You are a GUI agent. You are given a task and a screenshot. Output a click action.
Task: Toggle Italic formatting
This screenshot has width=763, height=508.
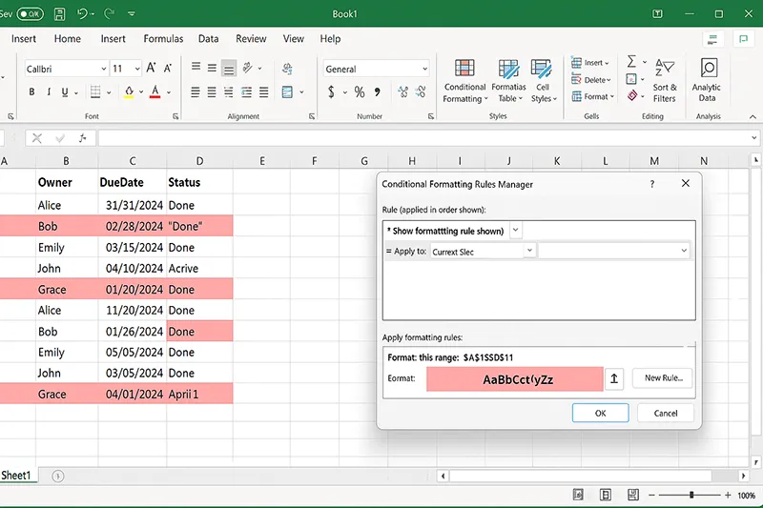tap(49, 91)
